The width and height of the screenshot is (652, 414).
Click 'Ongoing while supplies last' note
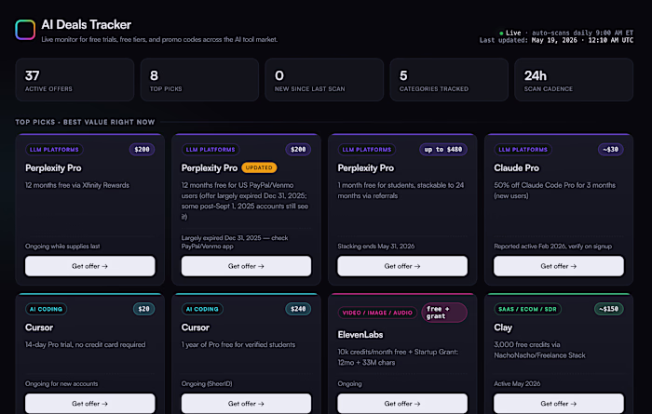coord(62,247)
